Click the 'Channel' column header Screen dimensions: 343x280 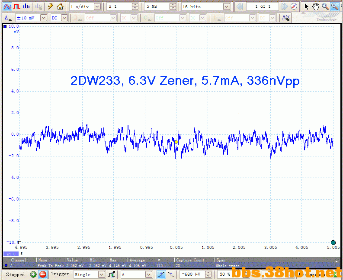pyautogui.click(x=19, y=260)
